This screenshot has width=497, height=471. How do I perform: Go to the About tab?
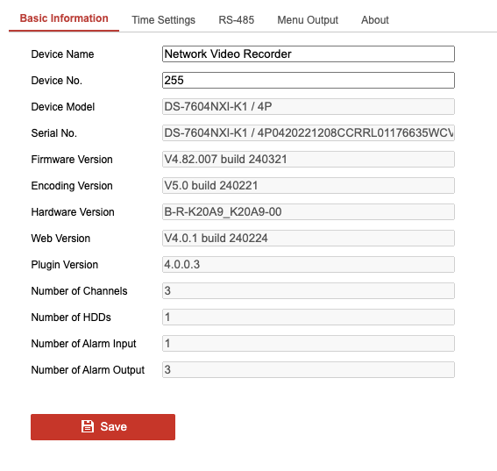tap(374, 20)
